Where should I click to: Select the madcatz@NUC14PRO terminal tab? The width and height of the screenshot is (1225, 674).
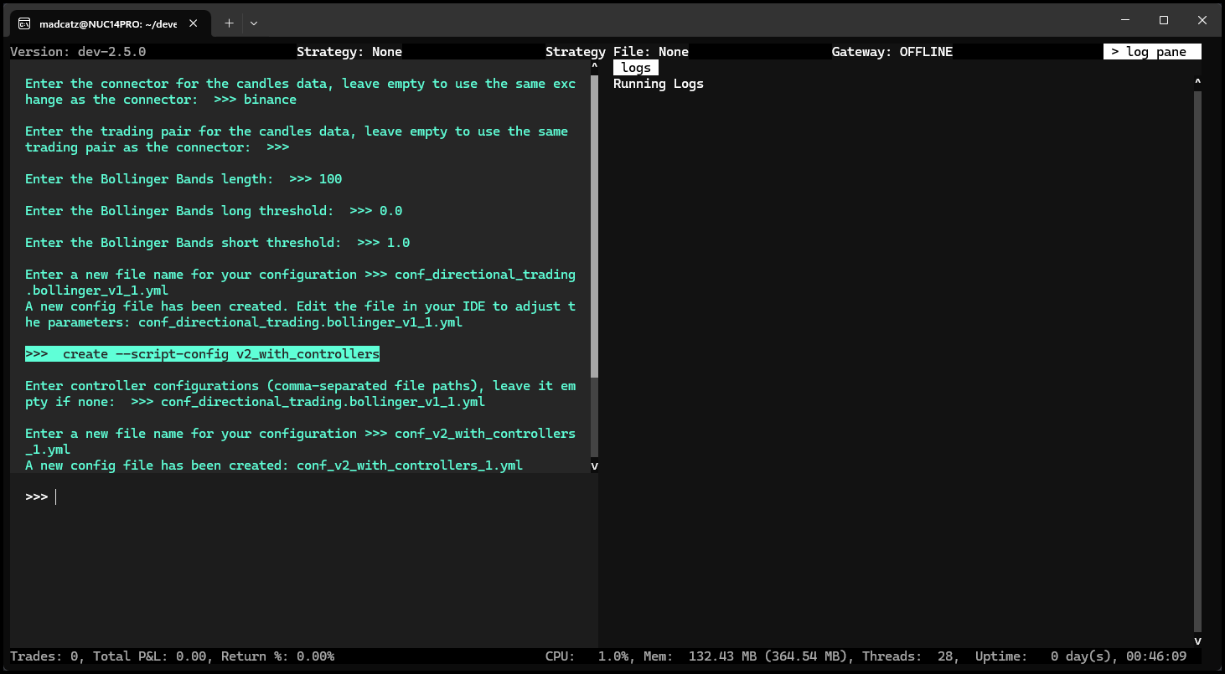click(109, 23)
